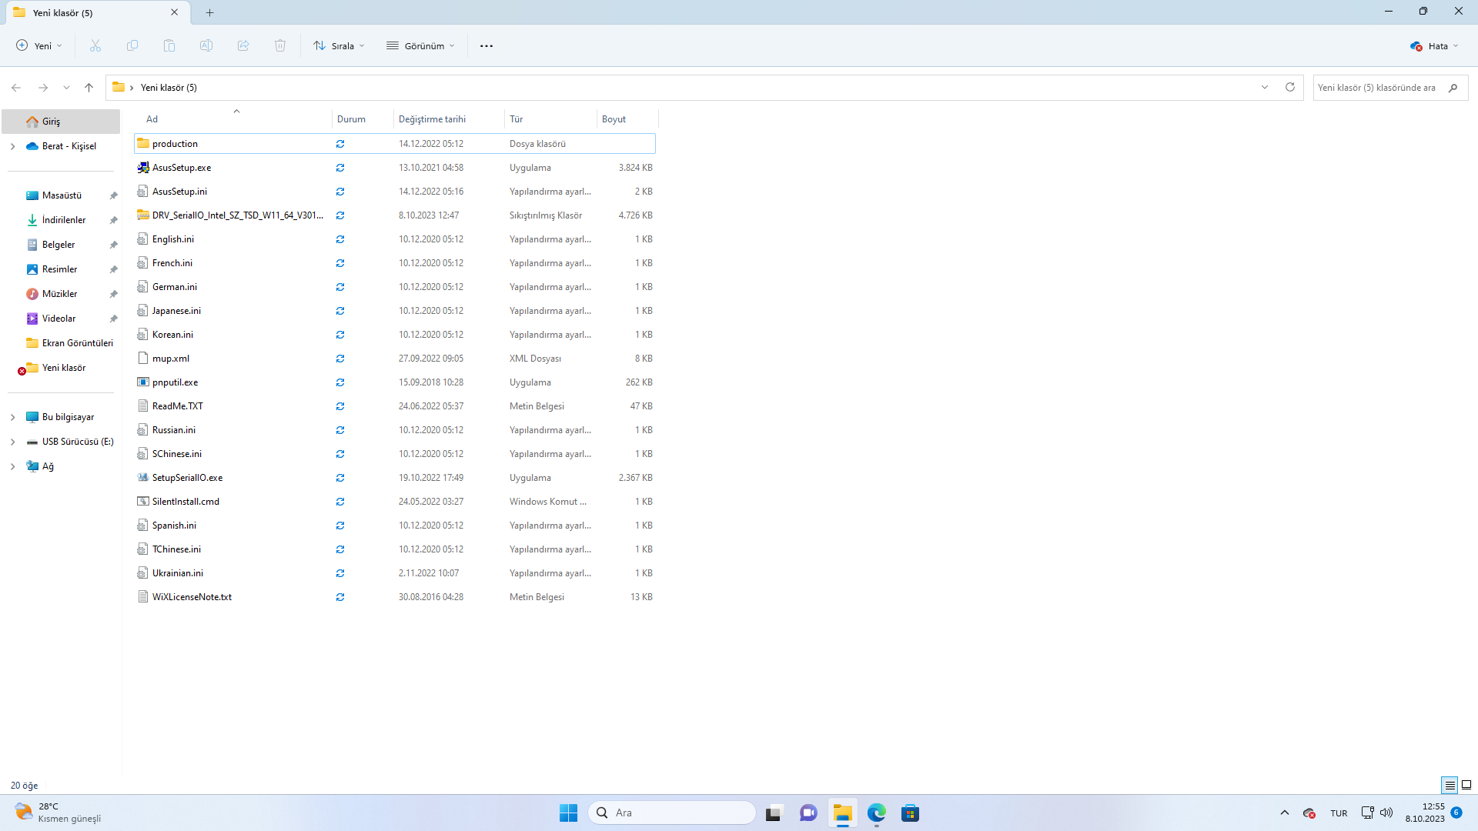Open Videolar in sidebar
Screen dimensions: 1478x831
click(x=61, y=319)
